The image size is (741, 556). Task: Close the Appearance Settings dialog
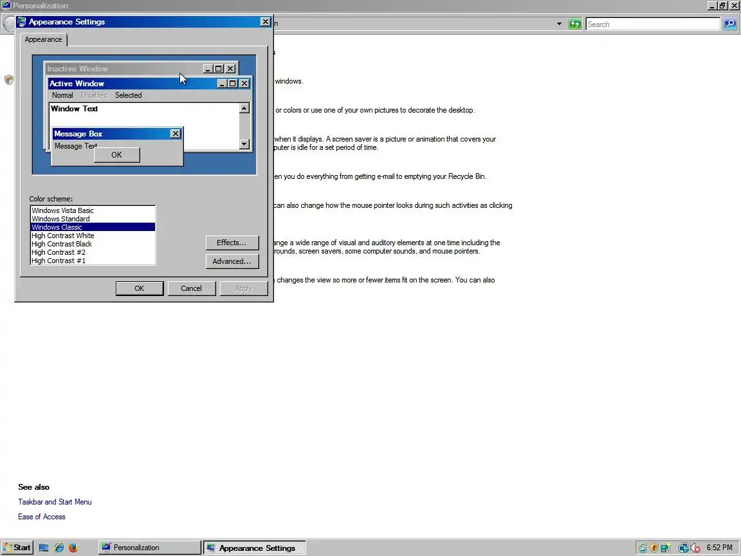click(x=265, y=22)
